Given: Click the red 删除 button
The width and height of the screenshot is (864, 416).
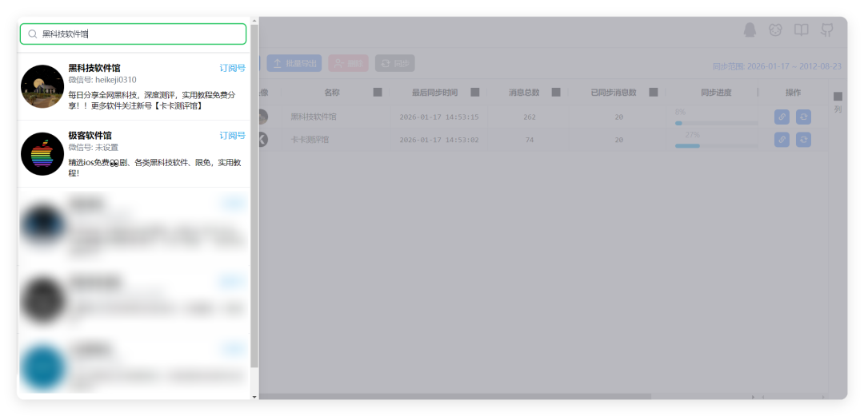Looking at the screenshot, I should (348, 63).
